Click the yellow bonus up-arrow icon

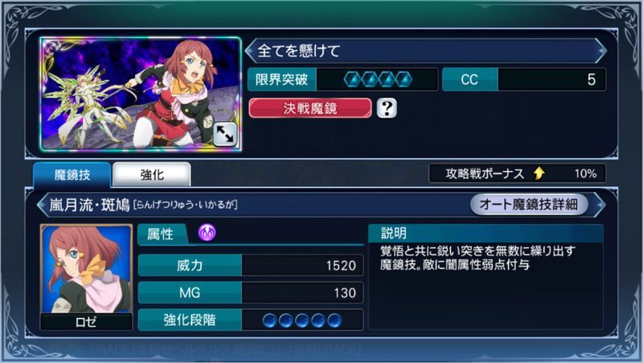[x=539, y=173]
